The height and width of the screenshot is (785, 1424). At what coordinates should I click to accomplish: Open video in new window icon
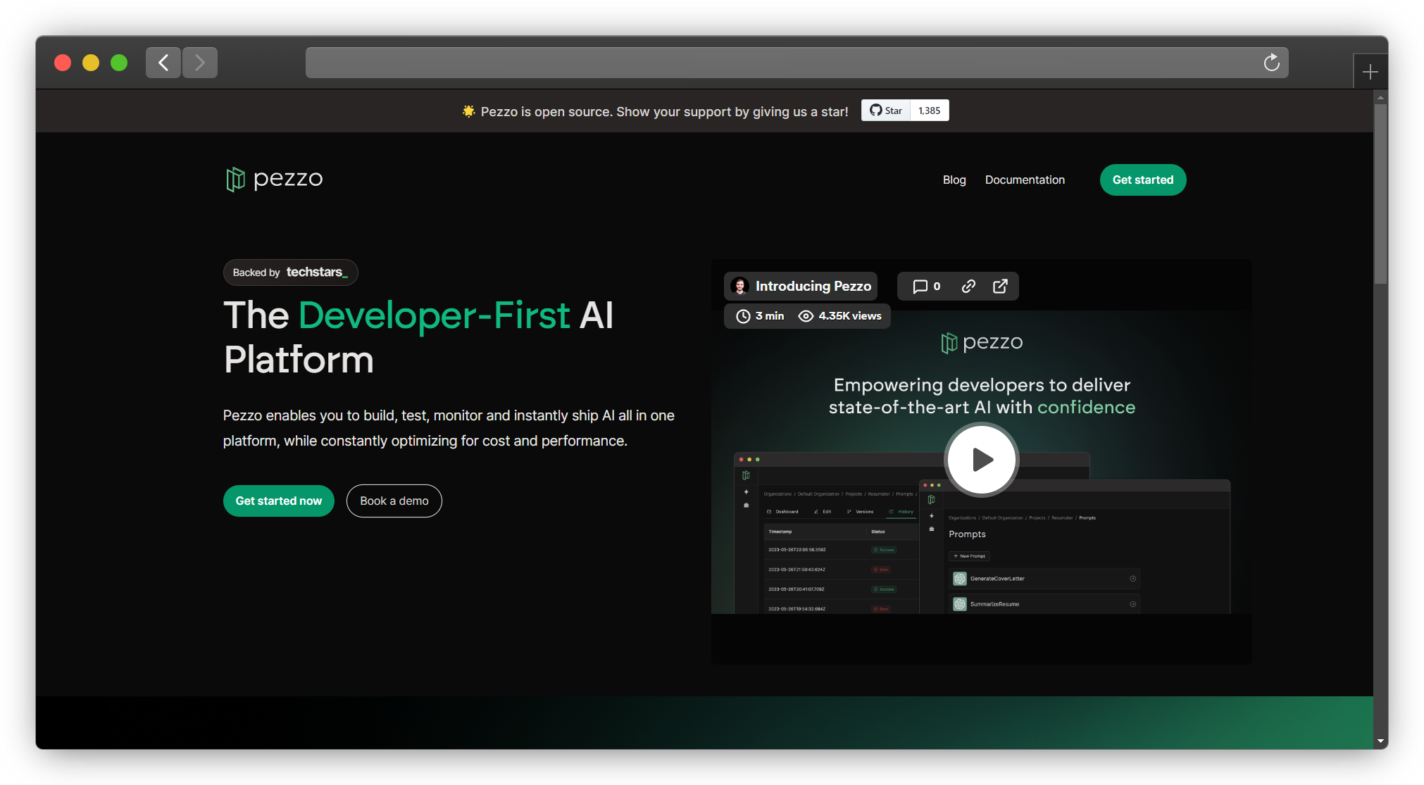click(x=1000, y=287)
